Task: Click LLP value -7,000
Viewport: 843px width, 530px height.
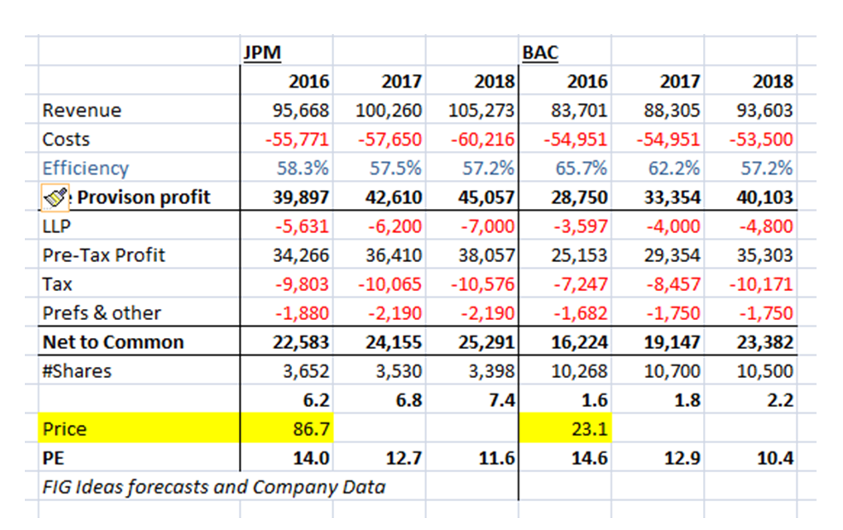Action: click(x=488, y=226)
